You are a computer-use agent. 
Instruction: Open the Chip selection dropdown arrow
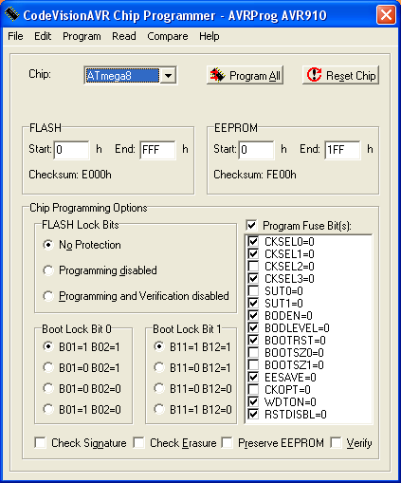point(168,76)
